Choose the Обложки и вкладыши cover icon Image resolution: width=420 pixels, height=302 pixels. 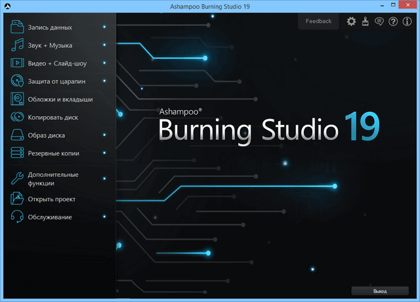click(x=17, y=100)
